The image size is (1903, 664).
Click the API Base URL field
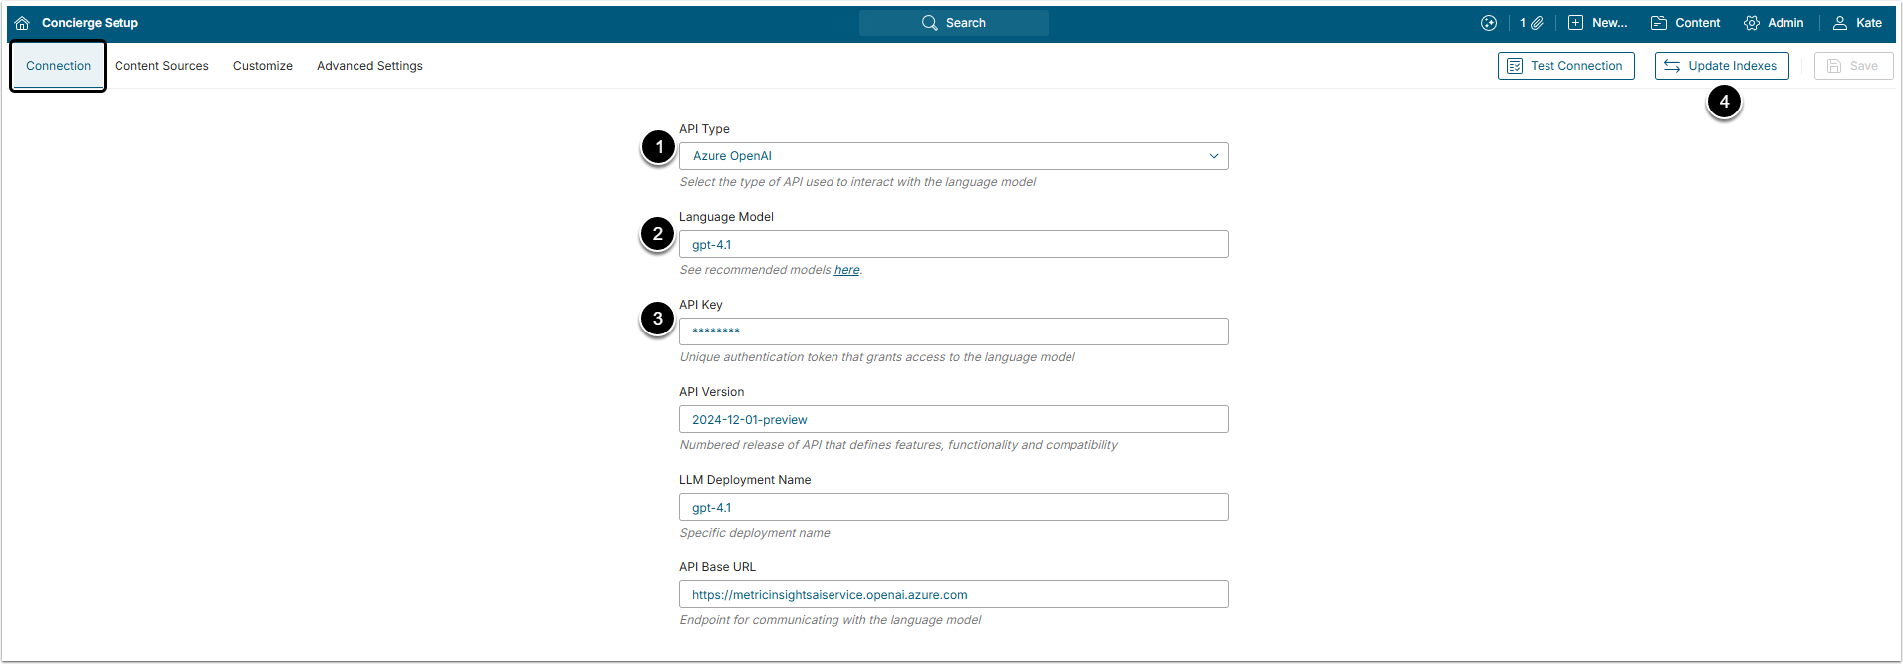[953, 594]
